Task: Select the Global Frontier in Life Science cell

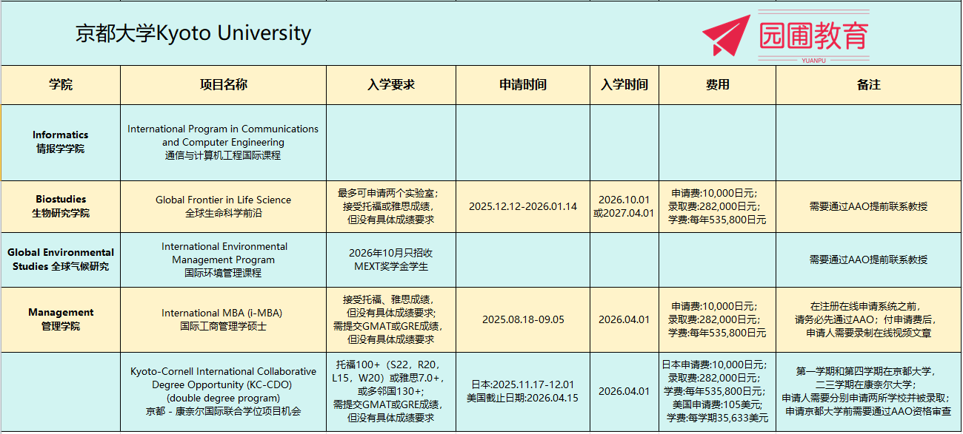Action: (223, 206)
